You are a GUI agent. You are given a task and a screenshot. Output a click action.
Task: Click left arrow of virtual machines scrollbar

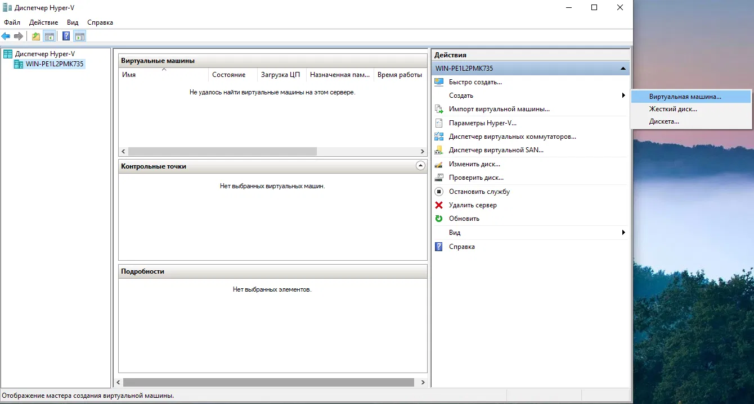pyautogui.click(x=123, y=152)
